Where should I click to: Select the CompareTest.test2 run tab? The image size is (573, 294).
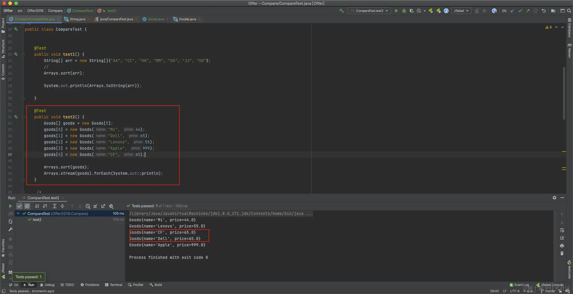[x=43, y=198]
